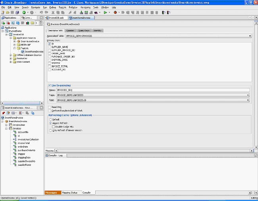Click the magnifier search icon in navigator toolbar
Viewport: 258px width, 201px height.
pos(13,23)
